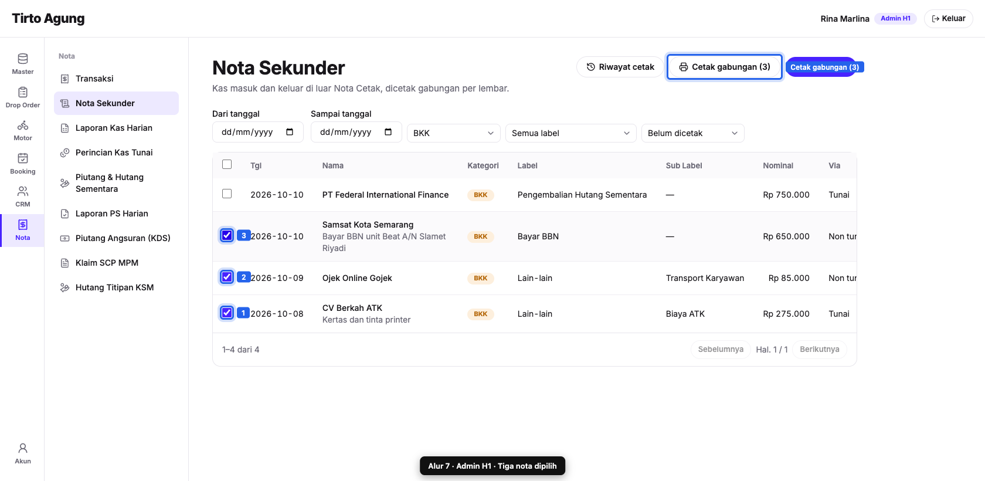
Task: Open Nota Sekunder in the side menu
Action: point(116,103)
